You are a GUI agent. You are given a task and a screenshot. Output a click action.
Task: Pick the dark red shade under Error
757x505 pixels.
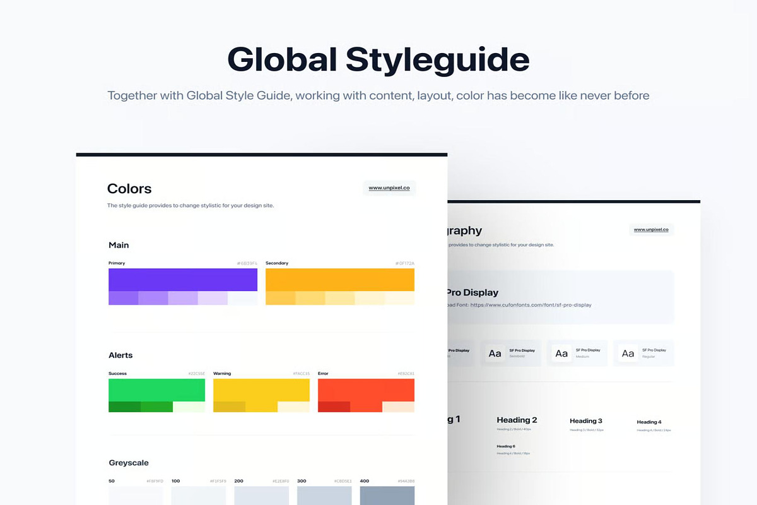click(x=334, y=407)
